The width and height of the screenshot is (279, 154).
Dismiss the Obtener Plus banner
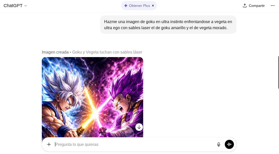pyautogui.click(x=153, y=6)
